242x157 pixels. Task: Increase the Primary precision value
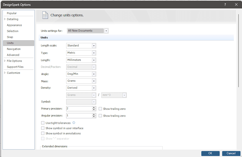[x=94, y=108]
